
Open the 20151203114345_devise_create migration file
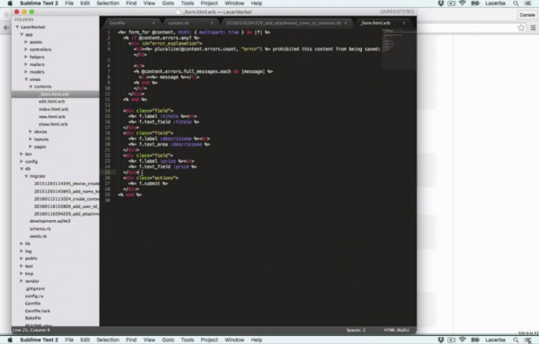click(x=66, y=184)
